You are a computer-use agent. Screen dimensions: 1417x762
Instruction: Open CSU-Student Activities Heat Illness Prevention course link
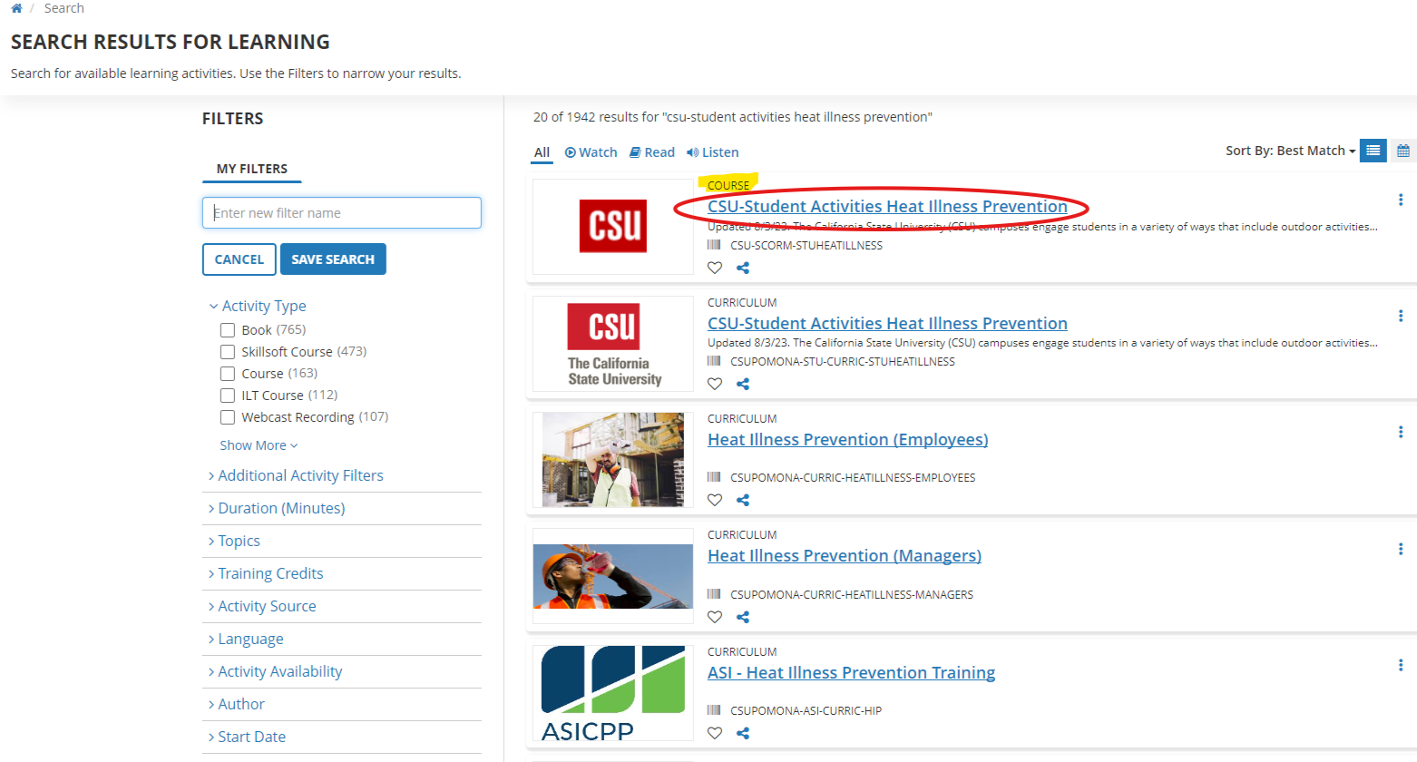[887, 206]
